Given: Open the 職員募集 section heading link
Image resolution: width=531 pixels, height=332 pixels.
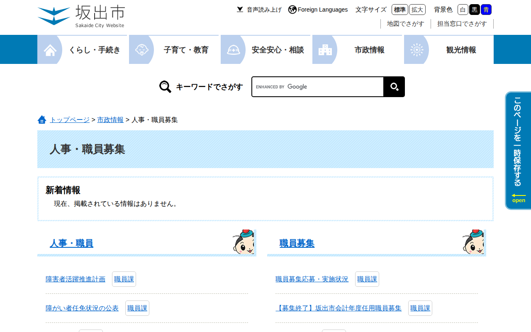Looking at the screenshot, I should click(x=297, y=243).
